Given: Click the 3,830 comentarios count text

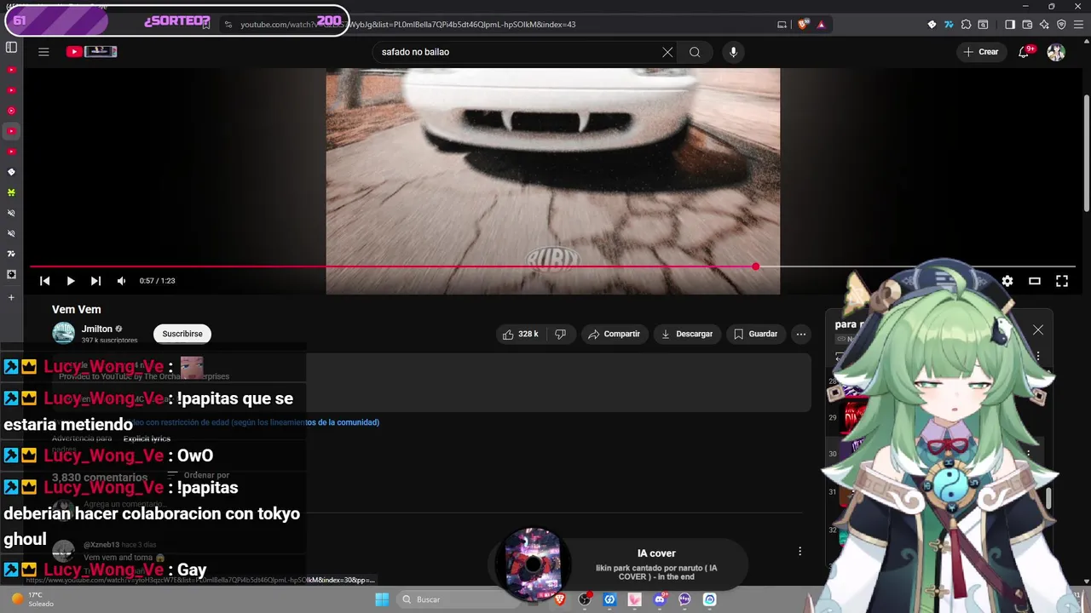Looking at the screenshot, I should pyautogui.click(x=100, y=478).
